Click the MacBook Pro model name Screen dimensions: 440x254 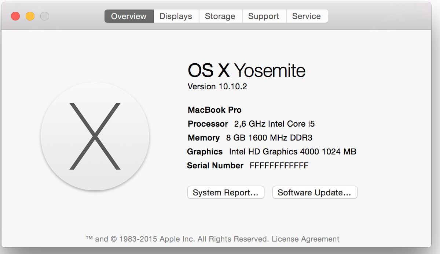(214, 110)
